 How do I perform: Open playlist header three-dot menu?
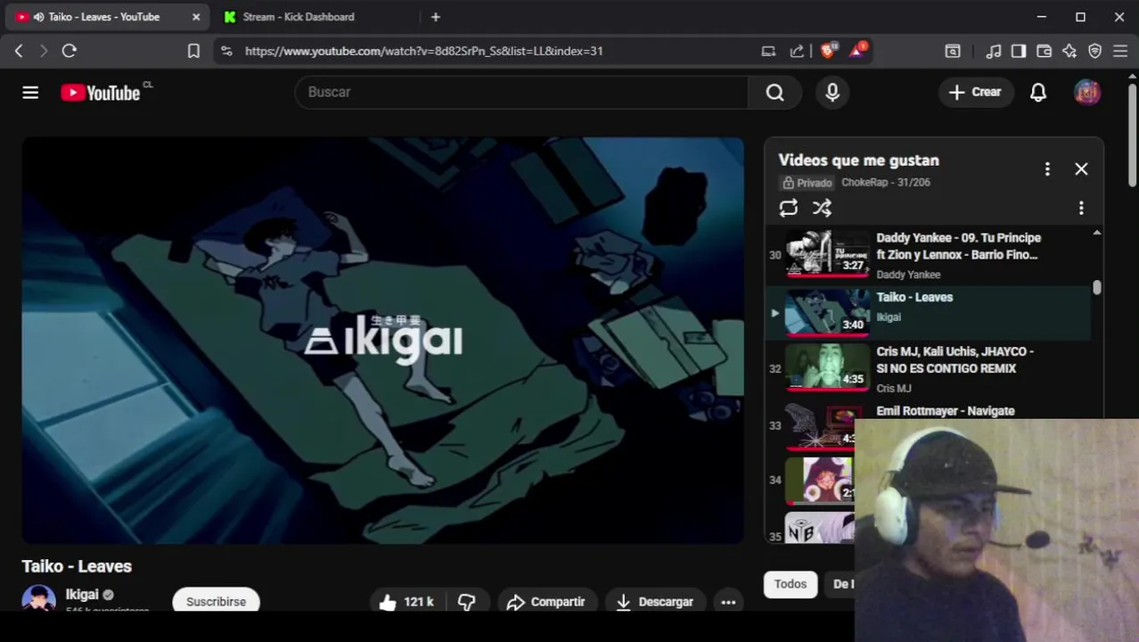[1047, 169]
